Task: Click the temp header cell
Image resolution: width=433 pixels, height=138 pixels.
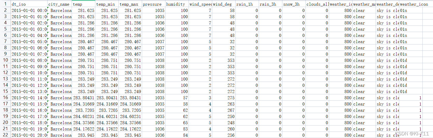Action: coord(83,4)
